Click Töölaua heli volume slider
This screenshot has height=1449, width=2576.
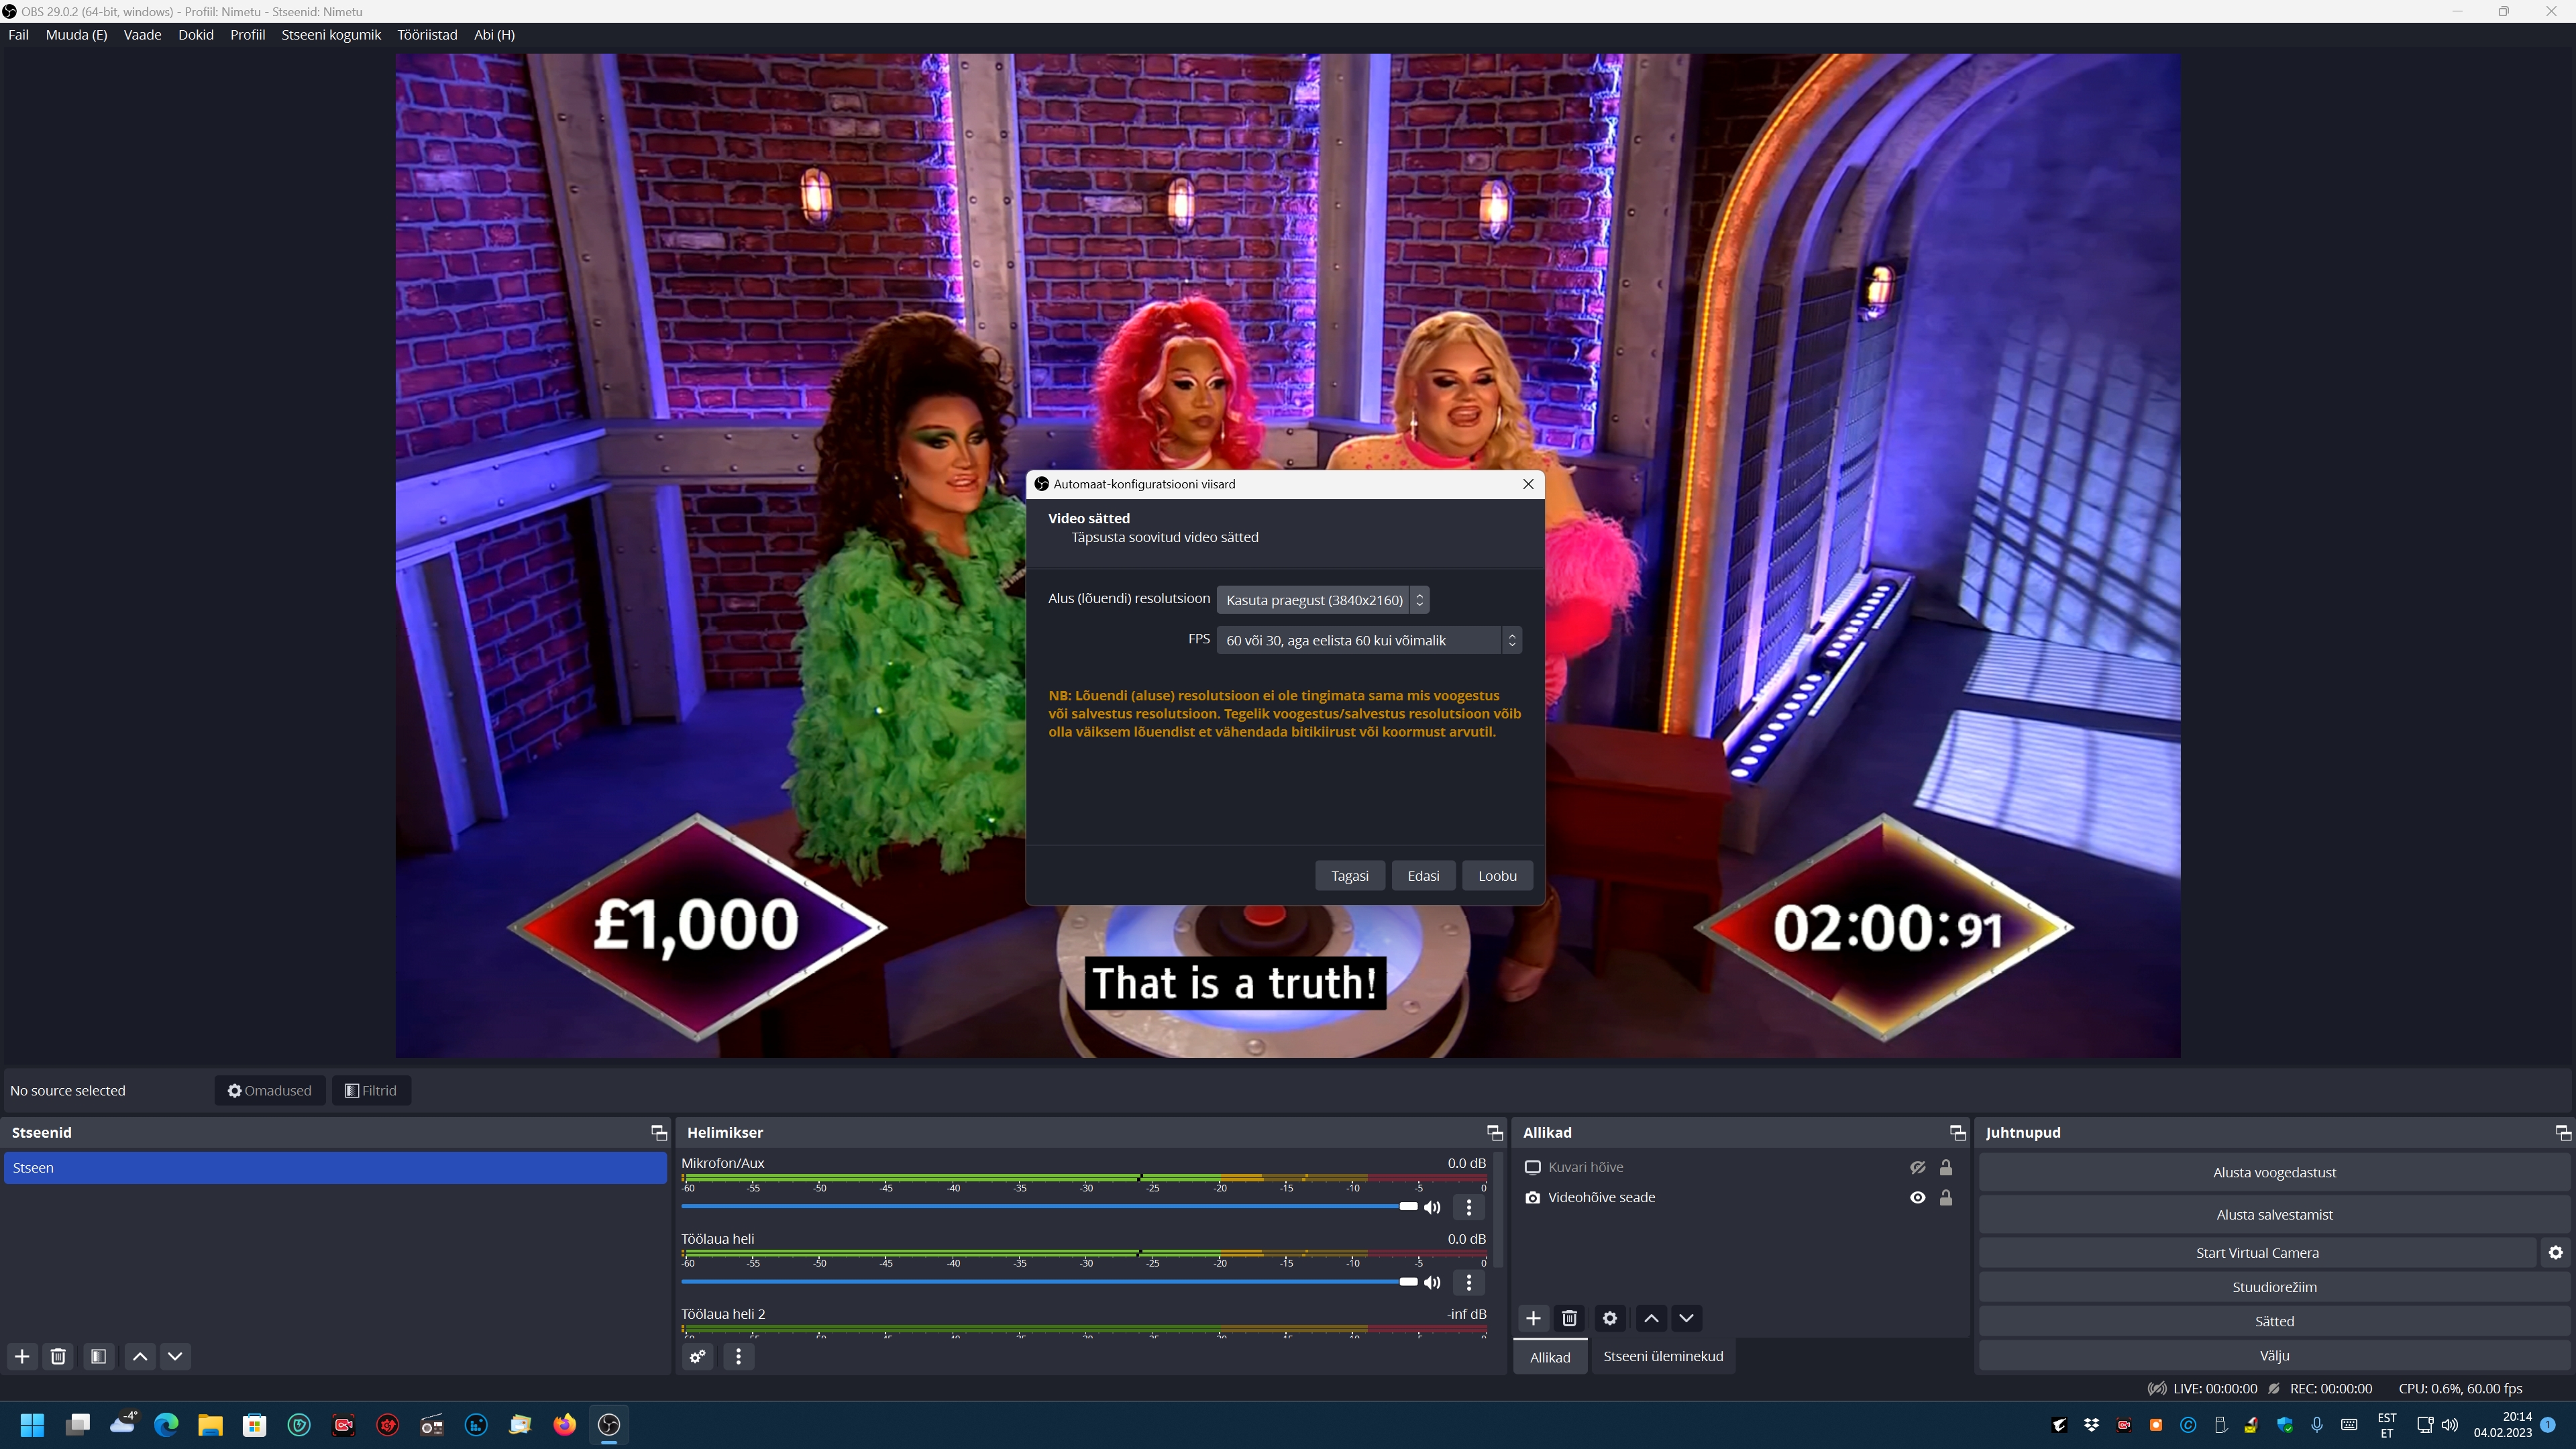[1049, 1282]
